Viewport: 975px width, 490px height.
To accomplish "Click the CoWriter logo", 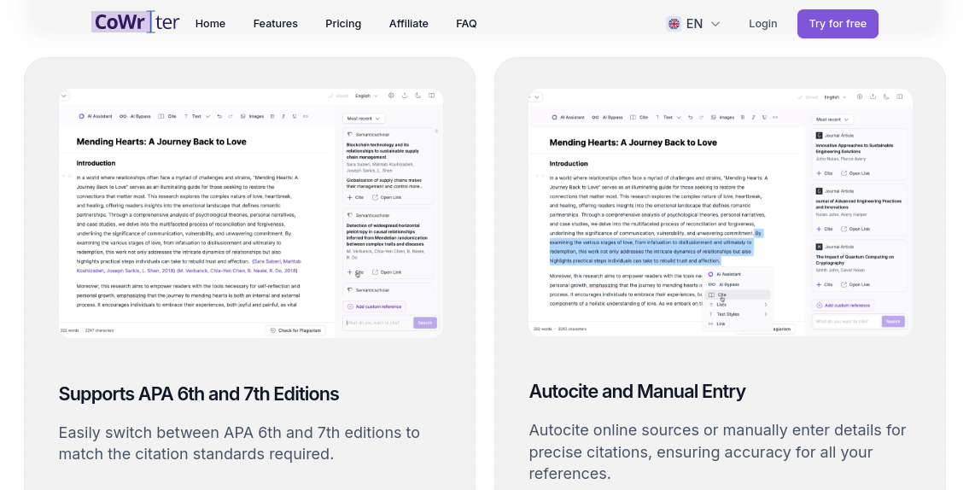I will click(x=136, y=22).
